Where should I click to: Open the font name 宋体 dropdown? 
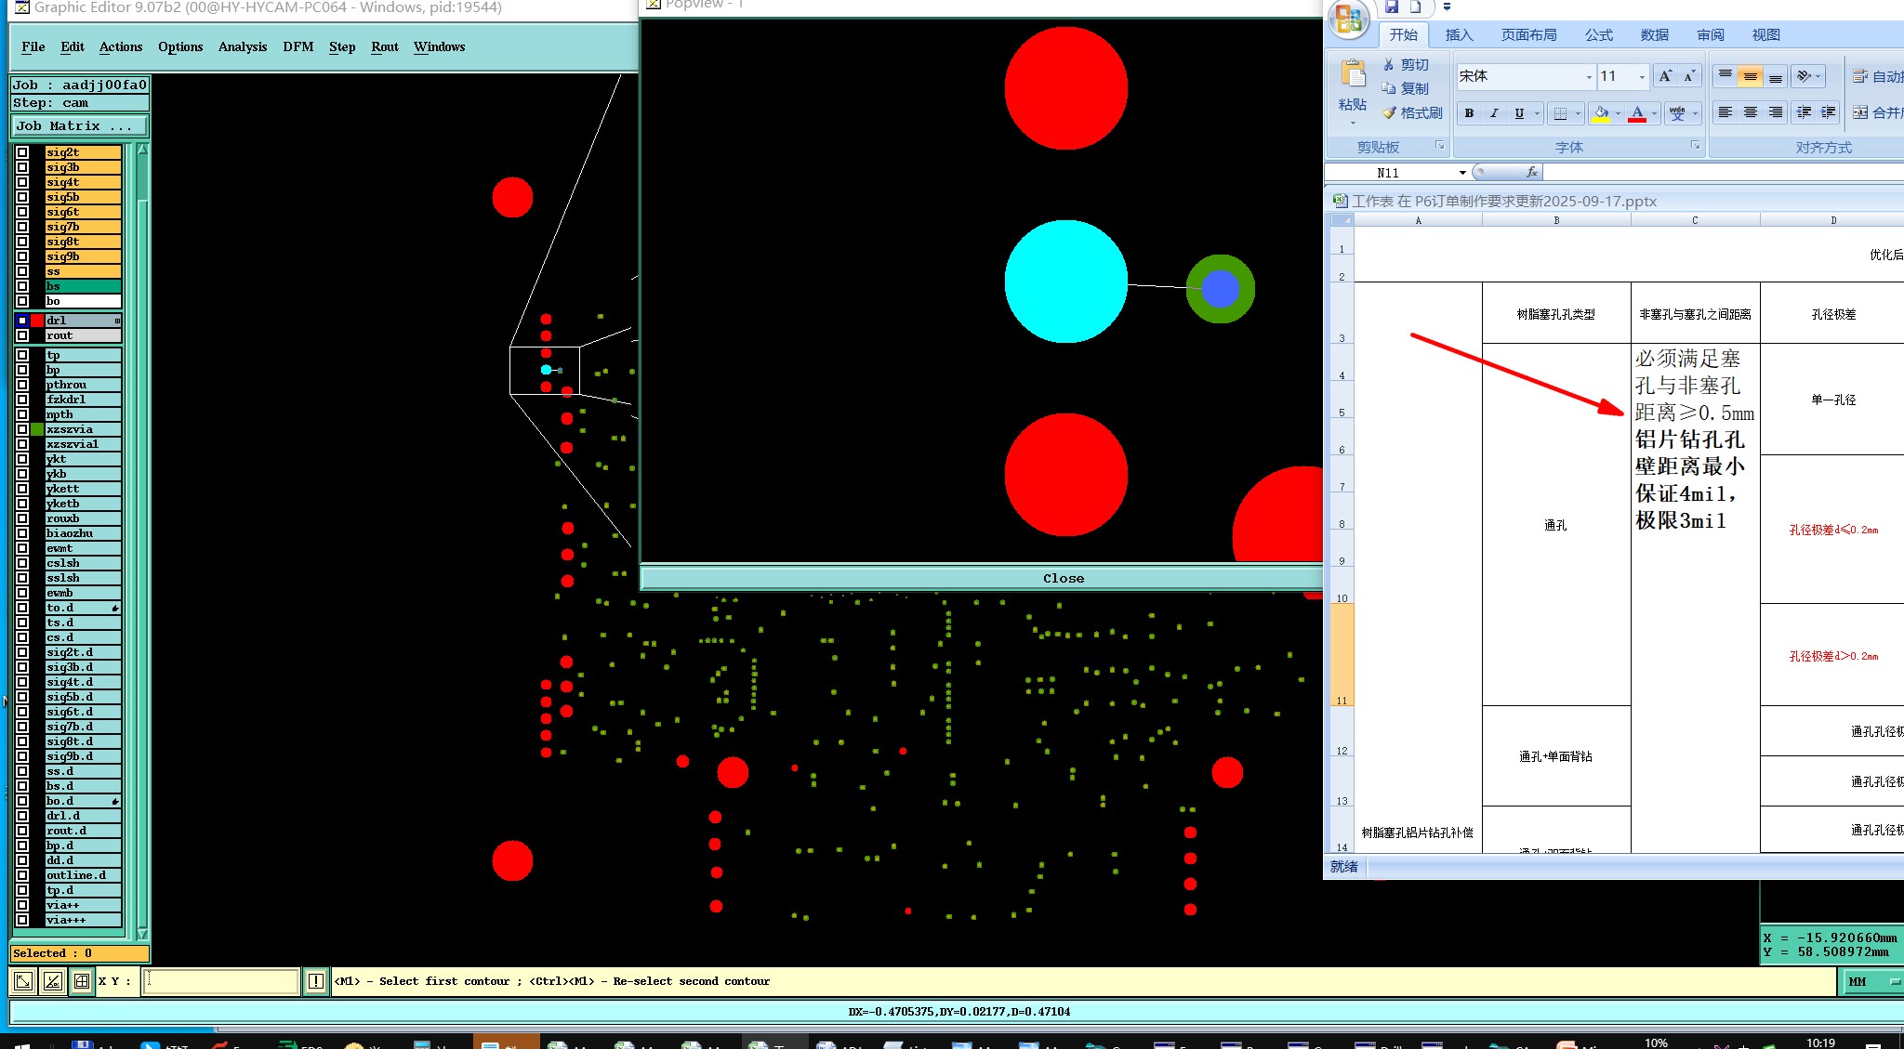pyautogui.click(x=1589, y=76)
